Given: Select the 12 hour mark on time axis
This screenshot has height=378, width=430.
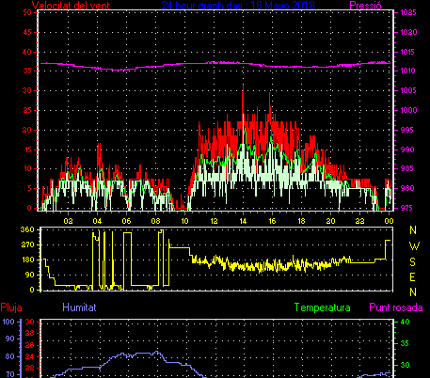Looking at the screenshot, I should click(x=214, y=221).
